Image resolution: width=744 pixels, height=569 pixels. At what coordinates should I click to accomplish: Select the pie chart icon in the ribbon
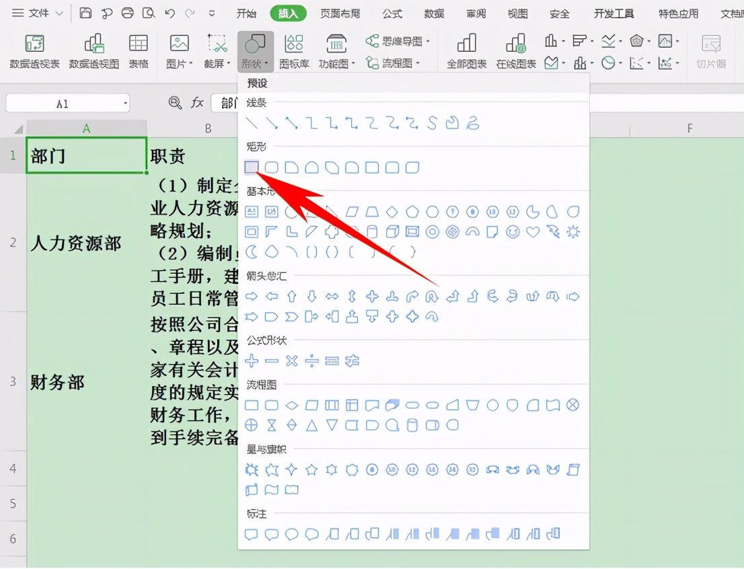point(607,63)
